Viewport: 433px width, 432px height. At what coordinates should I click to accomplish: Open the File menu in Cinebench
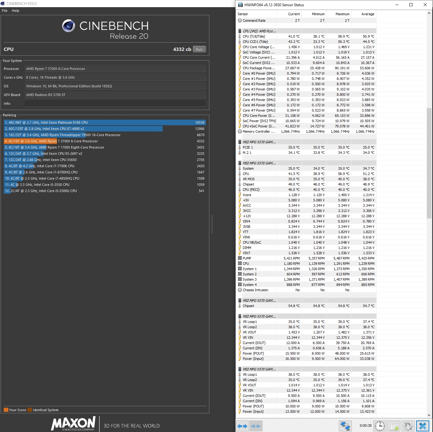5,11
